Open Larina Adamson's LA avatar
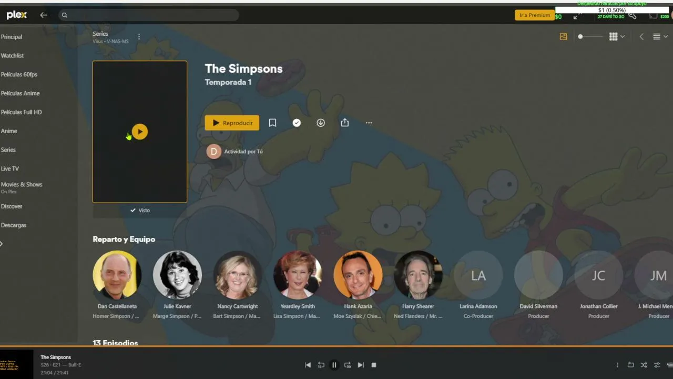Screen dimensions: 673x379 pyautogui.click(x=478, y=275)
